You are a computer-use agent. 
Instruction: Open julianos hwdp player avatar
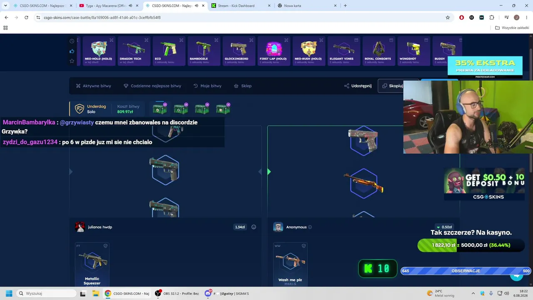click(80, 227)
